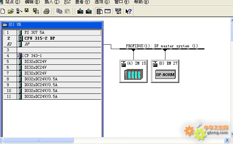Click the (0) UR rack title bar
This screenshot has width=233, height=144.
pos(52,25)
